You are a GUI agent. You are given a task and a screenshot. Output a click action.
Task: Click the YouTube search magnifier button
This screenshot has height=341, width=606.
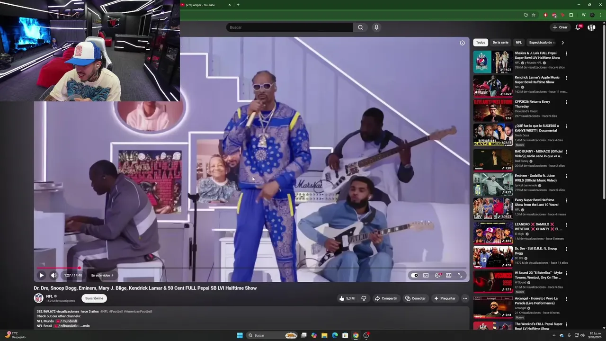360,27
